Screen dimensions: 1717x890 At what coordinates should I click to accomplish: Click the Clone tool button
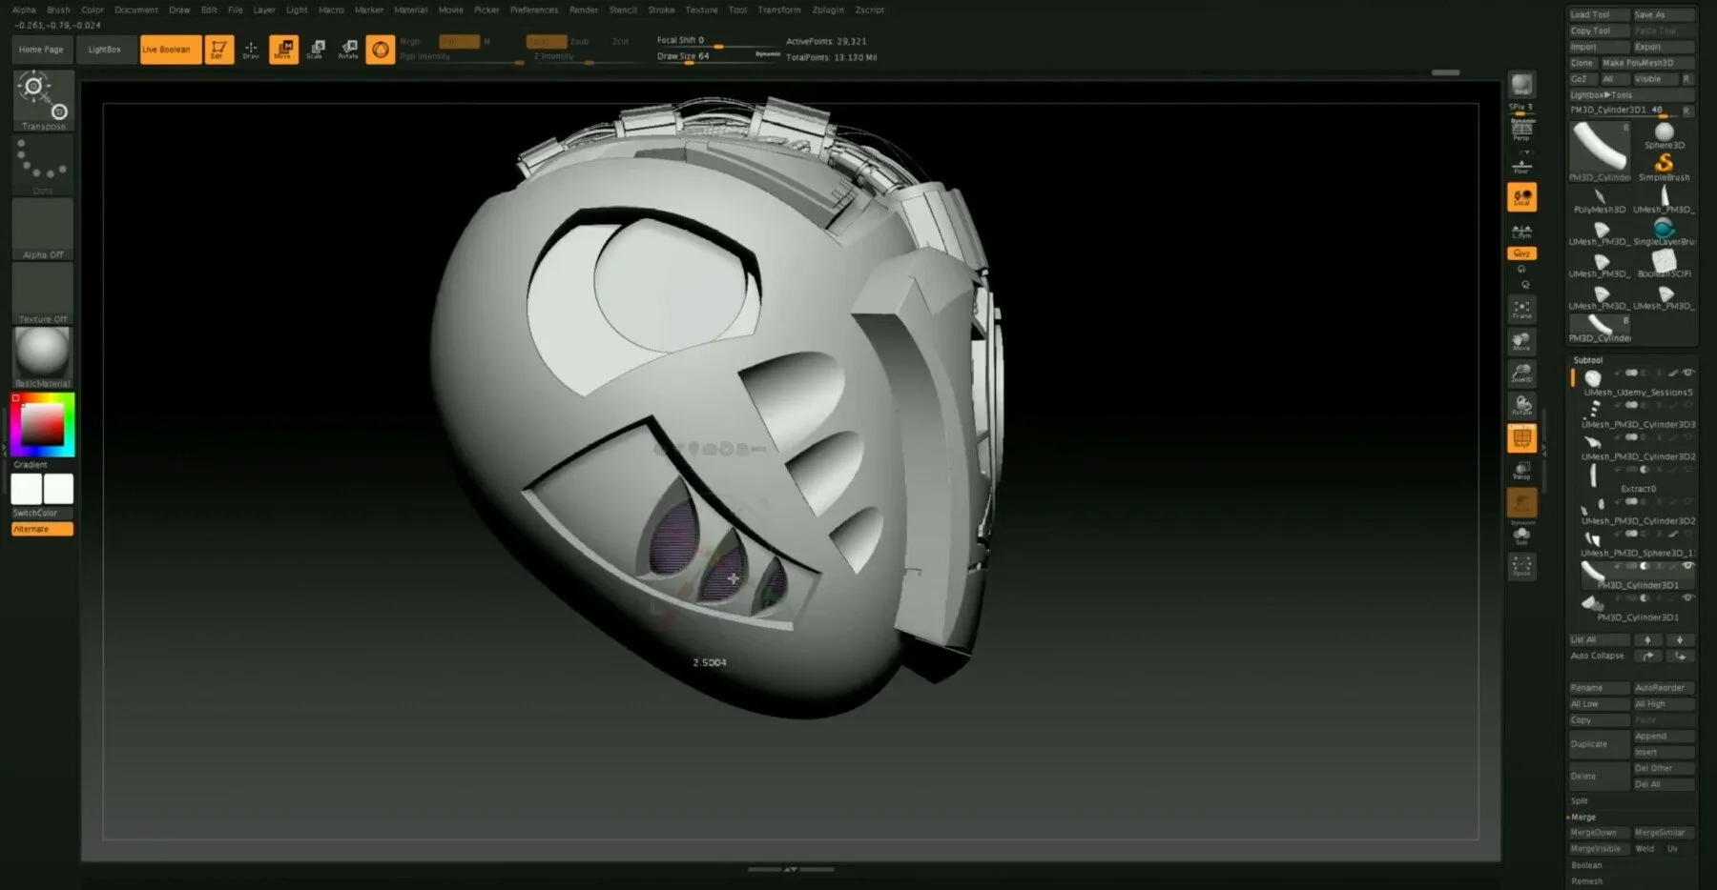tap(1583, 63)
